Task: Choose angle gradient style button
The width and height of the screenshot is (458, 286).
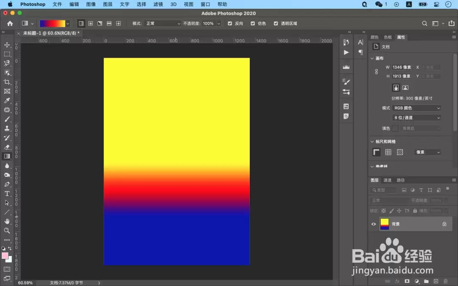Action: click(x=100, y=23)
